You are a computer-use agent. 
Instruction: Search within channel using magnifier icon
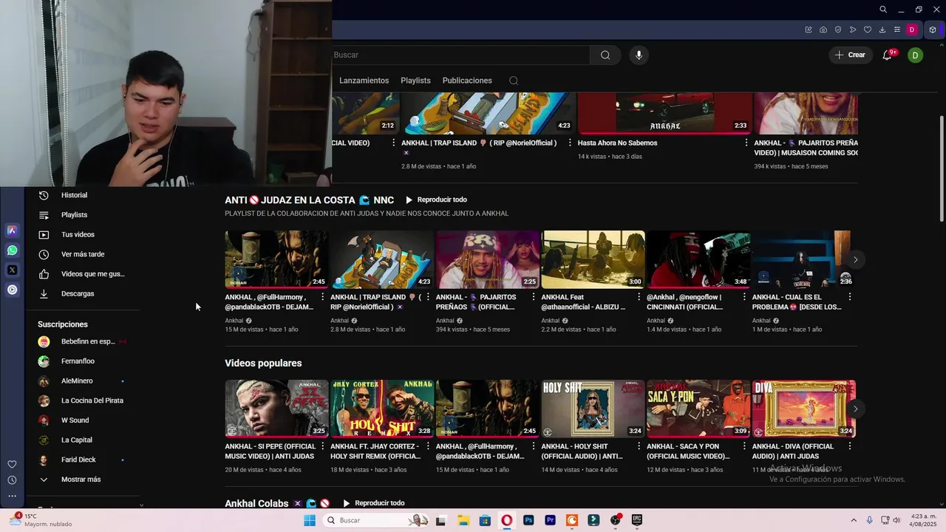tap(514, 81)
